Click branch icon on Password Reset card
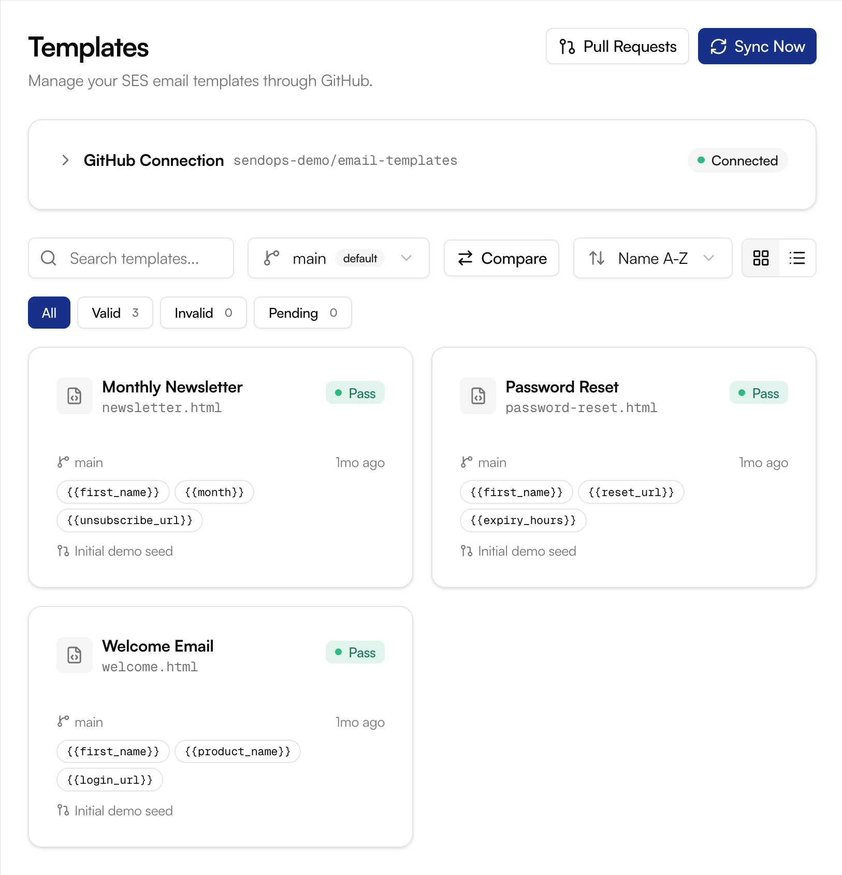This screenshot has width=842, height=875. coord(467,462)
